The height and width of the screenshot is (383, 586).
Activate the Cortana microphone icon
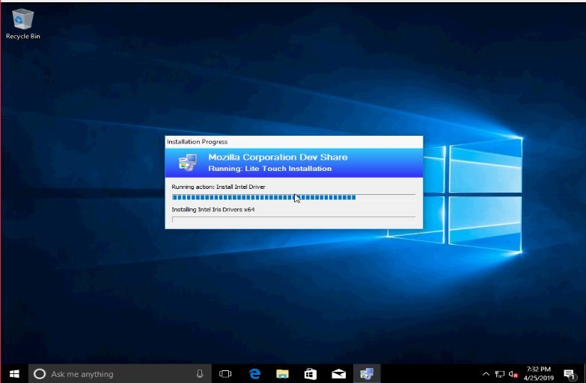[x=200, y=374]
